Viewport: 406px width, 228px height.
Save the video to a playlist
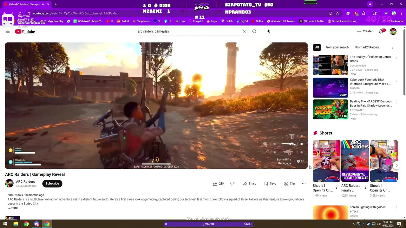(x=270, y=184)
